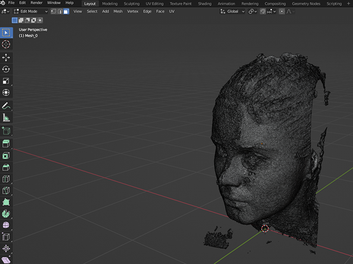Image resolution: width=353 pixels, height=264 pixels.
Task: Choose the Bevel tool
Action: coord(7,167)
